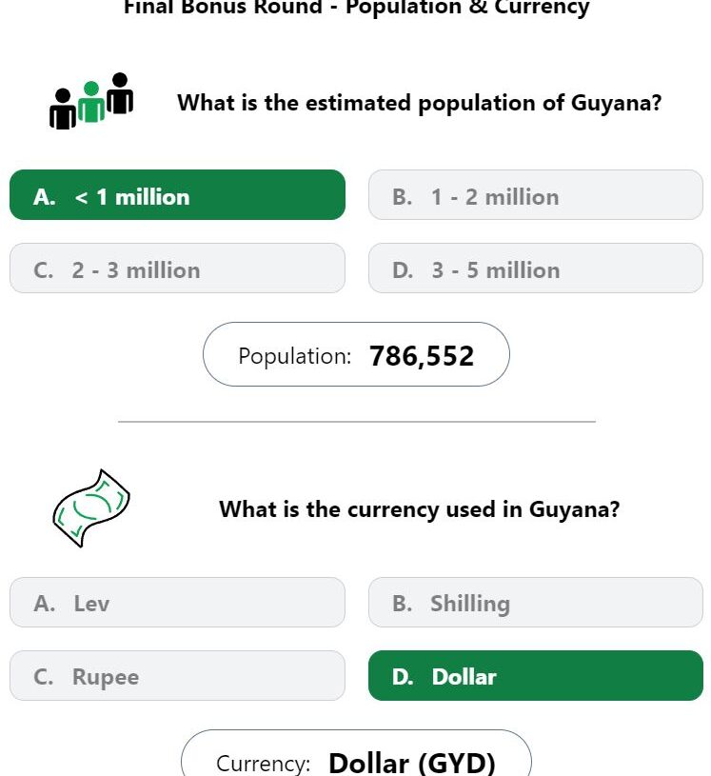
Task: Click the Guyana population question text
Action: coord(419,103)
